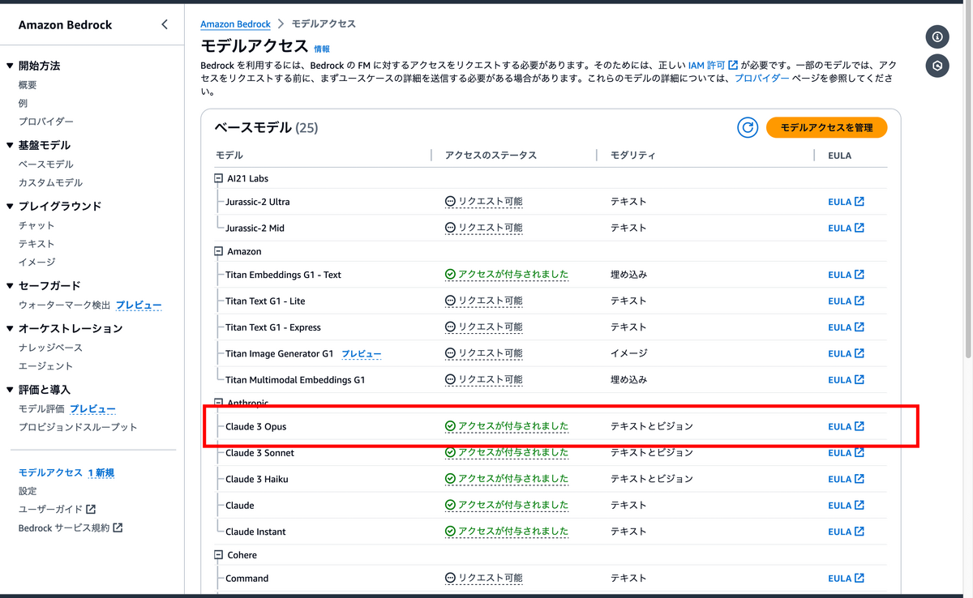Open EULA link for Claude Instant
Image resolution: width=973 pixels, height=598 pixels.
(846, 532)
